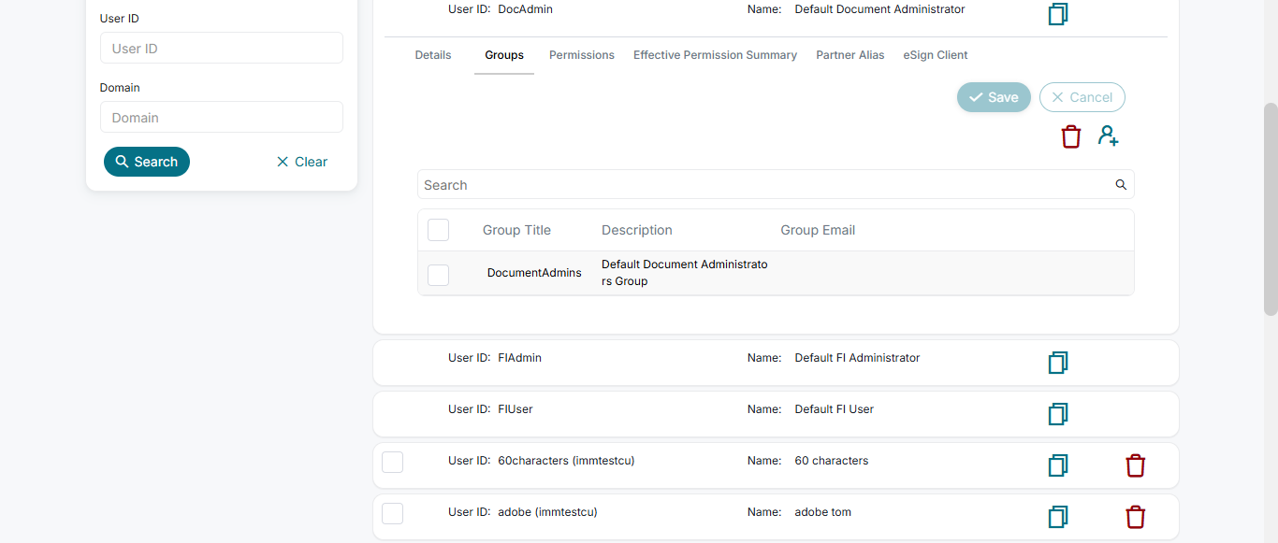Screen dimensions: 1278x543
Task: Copy the FIUser user record
Action: point(1058,414)
